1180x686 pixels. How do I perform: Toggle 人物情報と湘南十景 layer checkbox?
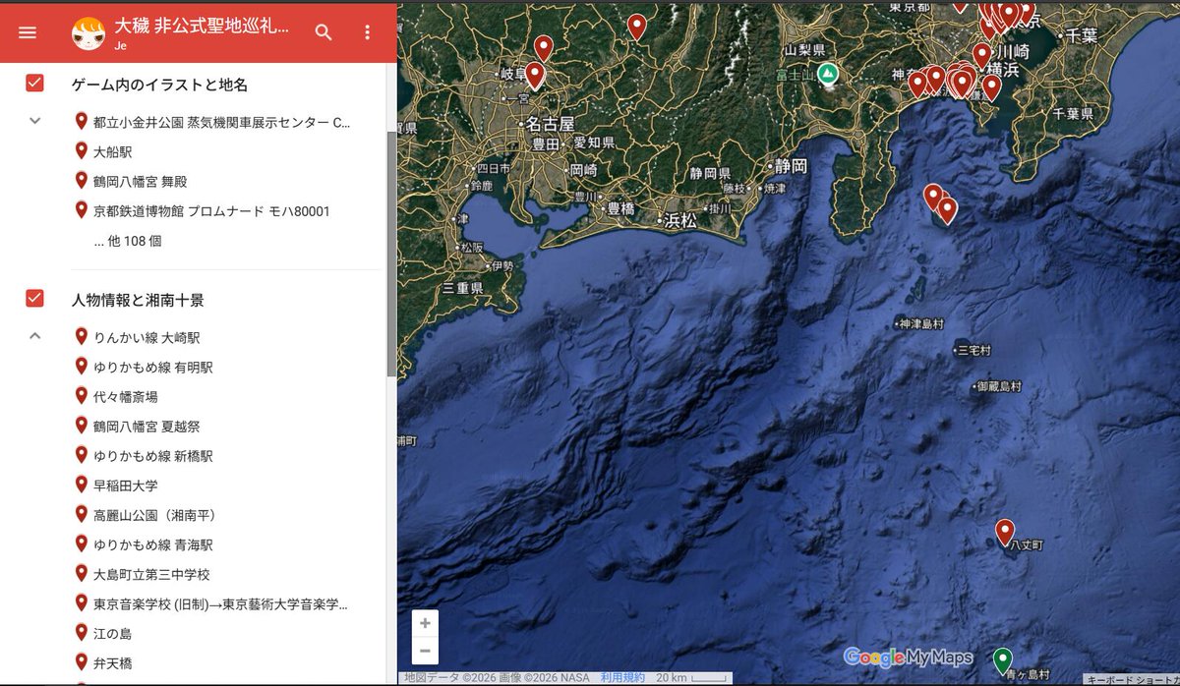[34, 298]
